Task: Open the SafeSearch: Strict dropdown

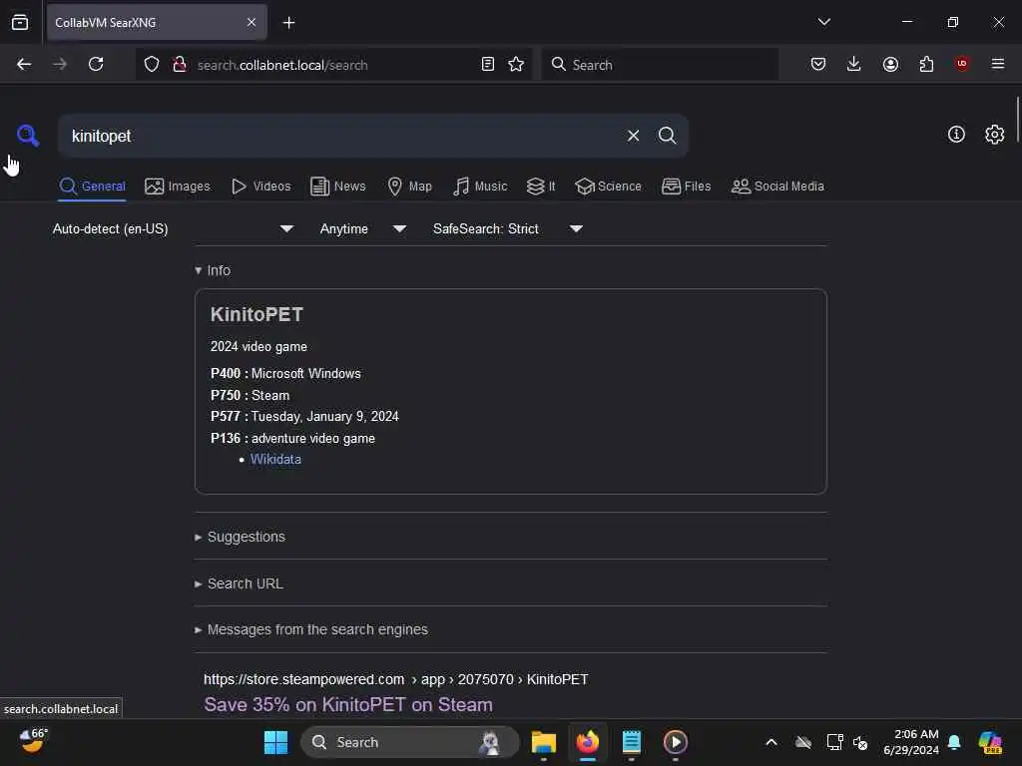Action: click(x=508, y=228)
